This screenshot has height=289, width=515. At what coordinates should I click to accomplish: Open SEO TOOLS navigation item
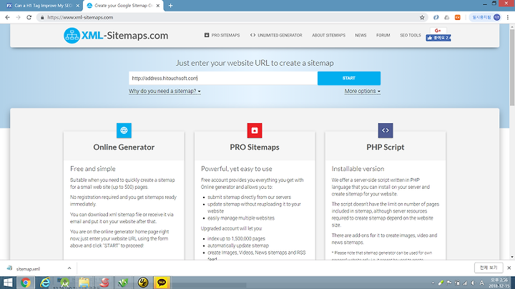411,35
